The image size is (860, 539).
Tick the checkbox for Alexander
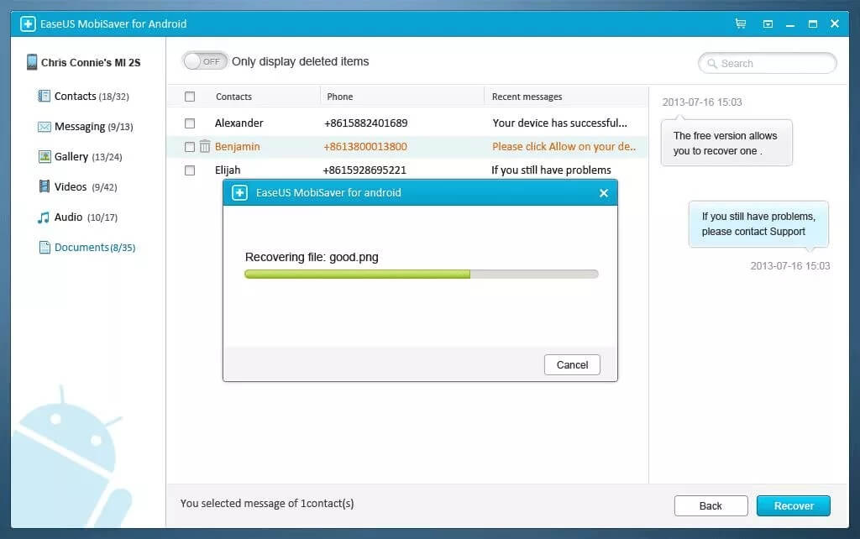coord(190,123)
